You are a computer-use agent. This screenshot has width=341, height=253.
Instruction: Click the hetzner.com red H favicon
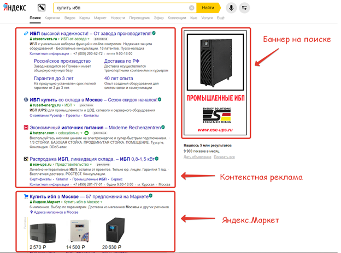[x=26, y=128]
